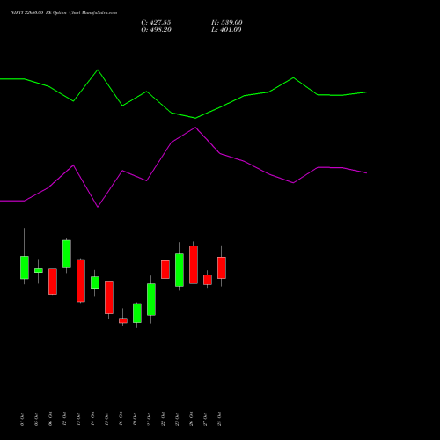Select the 01 Oct date label

tap(22, 419)
